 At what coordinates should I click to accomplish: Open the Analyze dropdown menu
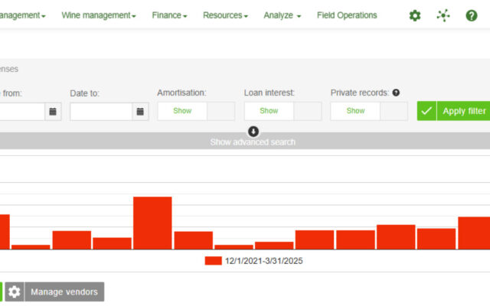[283, 15]
